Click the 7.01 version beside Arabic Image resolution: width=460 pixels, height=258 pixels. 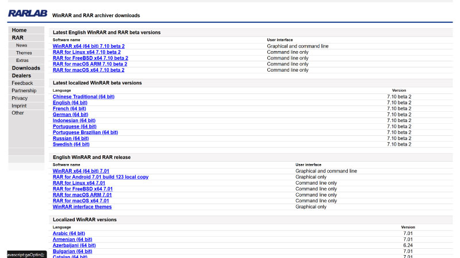408,233
